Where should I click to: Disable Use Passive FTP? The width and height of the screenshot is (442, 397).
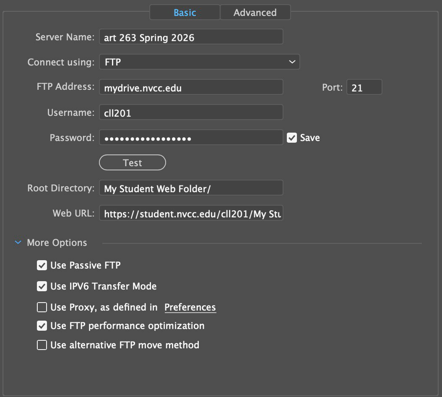(42, 265)
